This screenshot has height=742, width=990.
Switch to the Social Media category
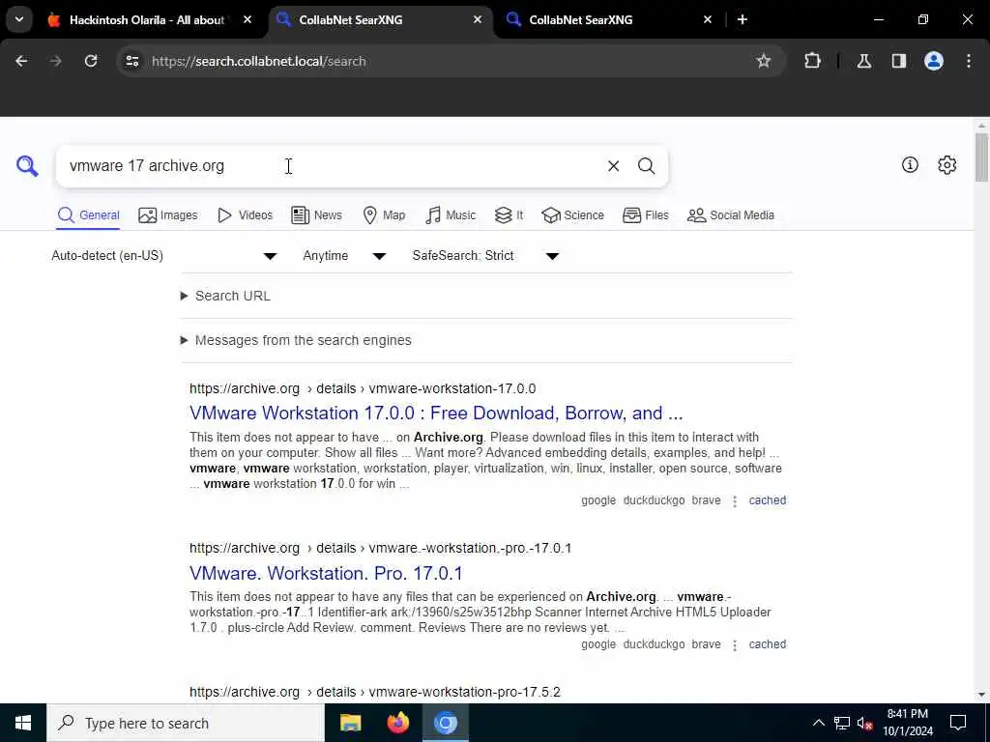tap(731, 215)
